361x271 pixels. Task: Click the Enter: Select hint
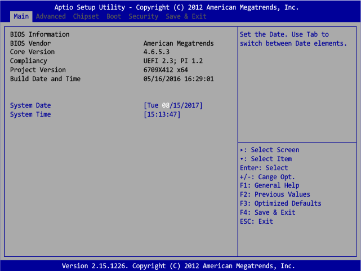click(x=264, y=168)
